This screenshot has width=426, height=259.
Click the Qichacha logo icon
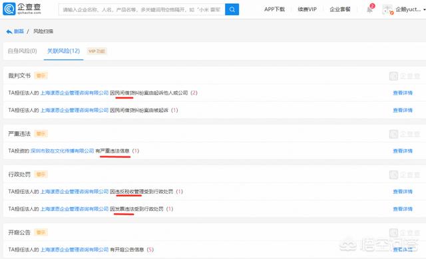9,9
